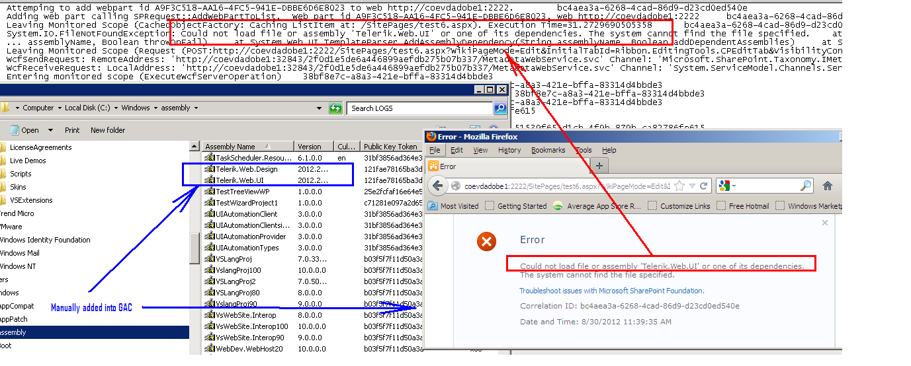Open Free Hotmail bookmark

(x=743, y=206)
